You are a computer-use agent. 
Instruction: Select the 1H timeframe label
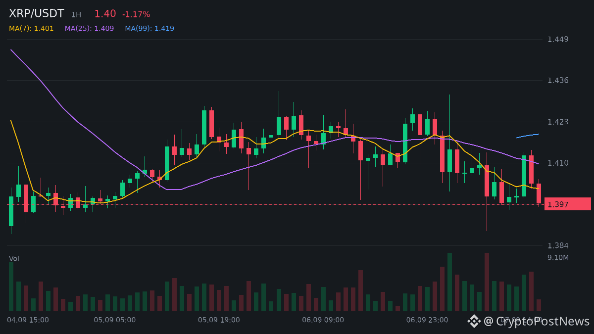(x=76, y=15)
